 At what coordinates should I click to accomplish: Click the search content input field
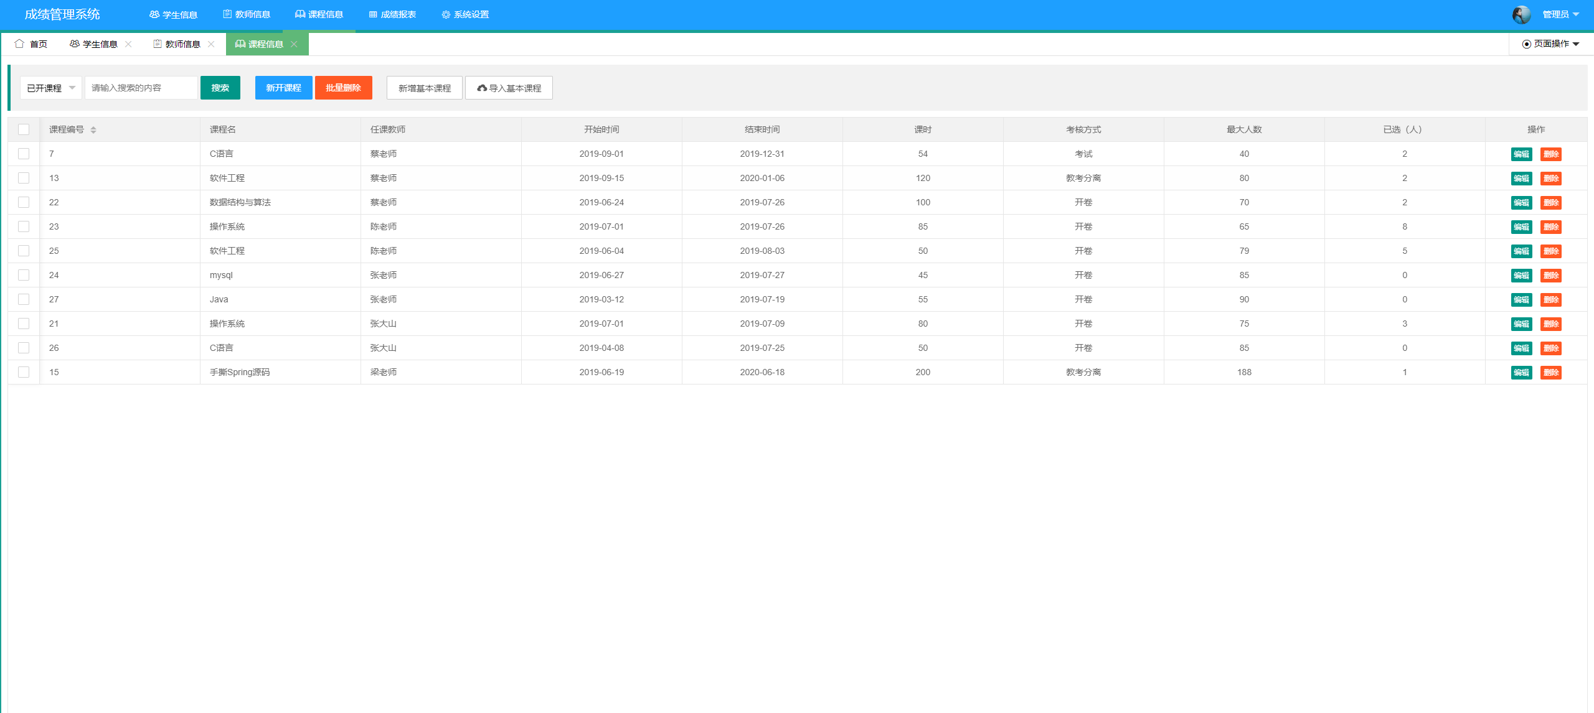[x=141, y=88]
